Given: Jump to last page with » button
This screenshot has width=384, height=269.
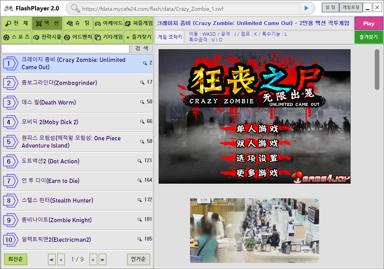Looking at the screenshot, I should click(x=103, y=260).
